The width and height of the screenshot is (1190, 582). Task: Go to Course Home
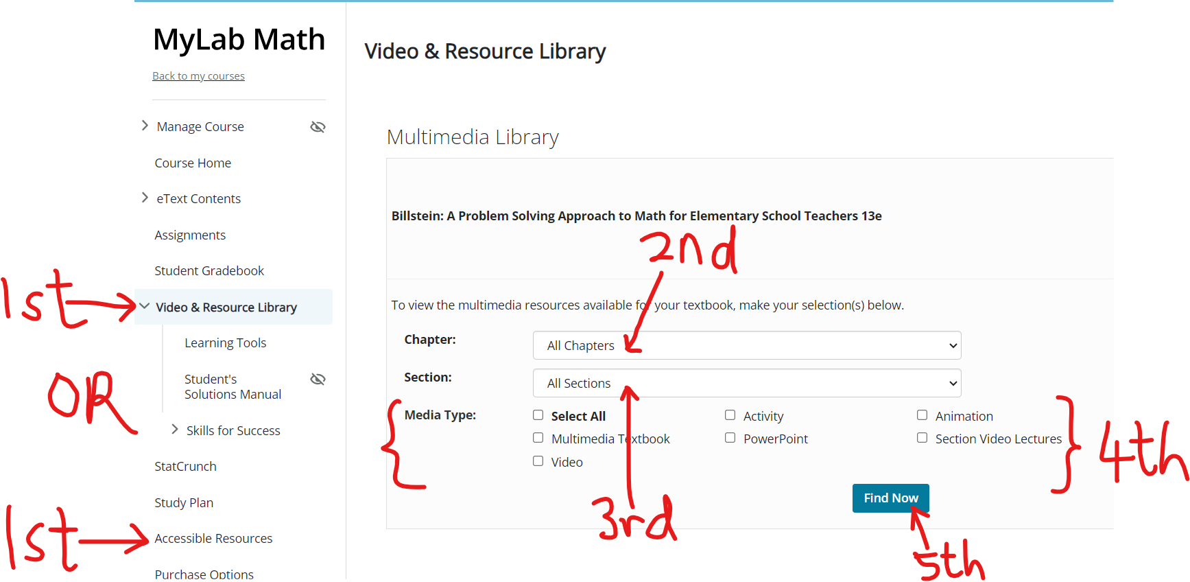[x=193, y=163]
